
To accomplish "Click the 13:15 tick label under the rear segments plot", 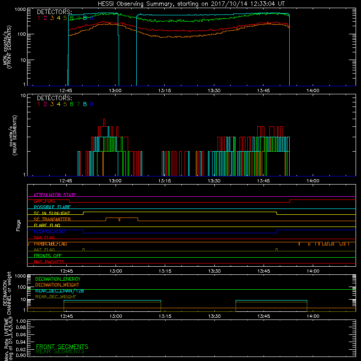I will coord(165,181).
